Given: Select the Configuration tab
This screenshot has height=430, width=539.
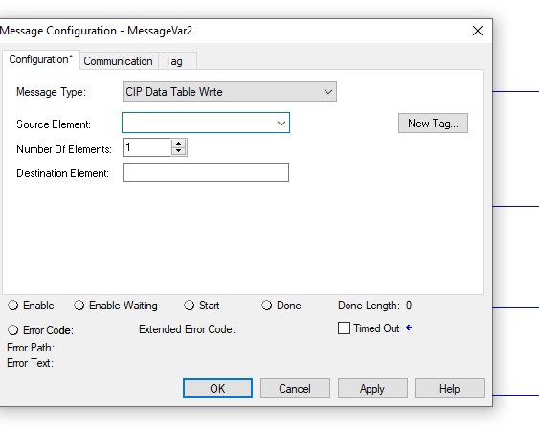Looking at the screenshot, I should (41, 59).
